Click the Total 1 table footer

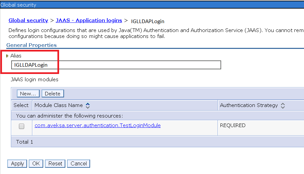(x=25, y=142)
